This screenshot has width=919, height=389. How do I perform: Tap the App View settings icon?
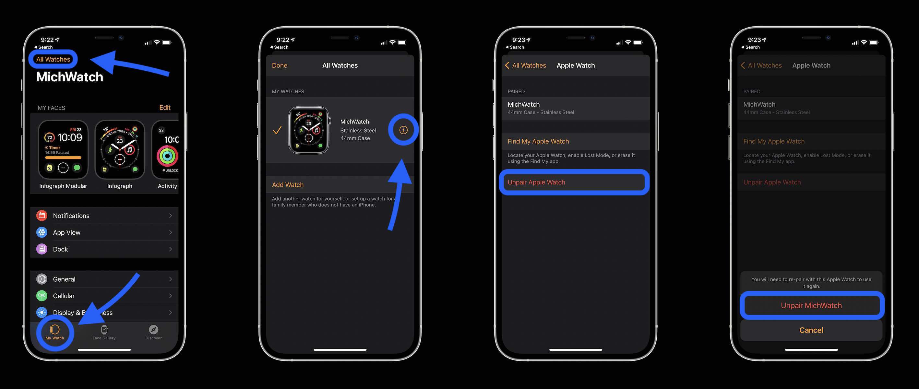(42, 232)
